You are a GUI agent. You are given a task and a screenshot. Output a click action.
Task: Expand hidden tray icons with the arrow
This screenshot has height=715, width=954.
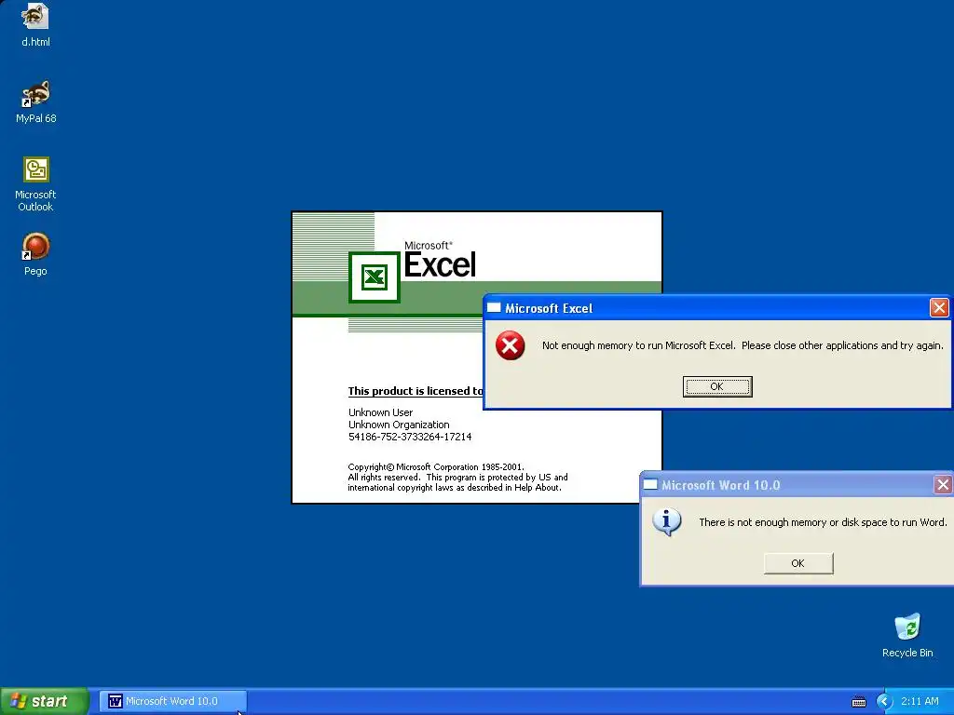[x=884, y=702]
